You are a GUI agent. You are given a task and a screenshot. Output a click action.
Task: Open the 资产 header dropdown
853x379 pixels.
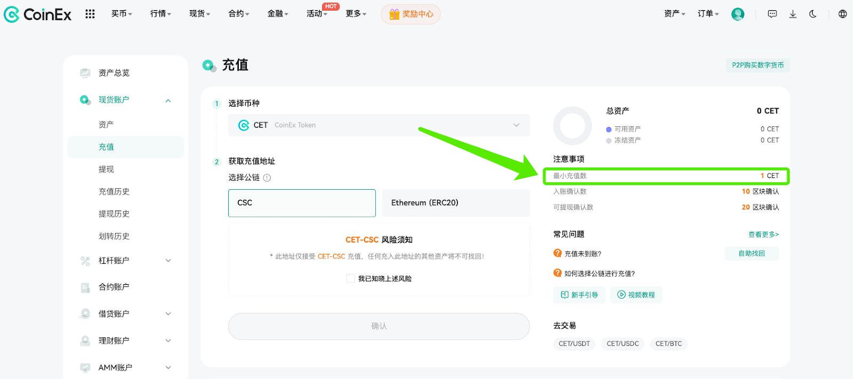[674, 14]
